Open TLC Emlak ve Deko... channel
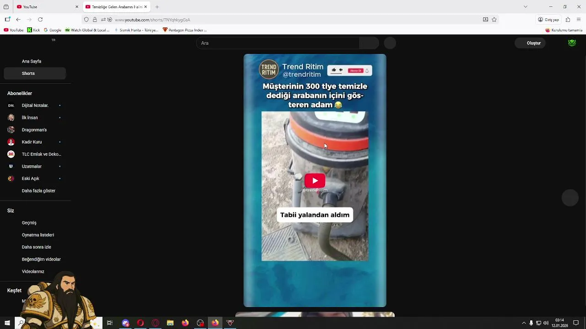Image resolution: width=586 pixels, height=329 pixels. pos(35,154)
